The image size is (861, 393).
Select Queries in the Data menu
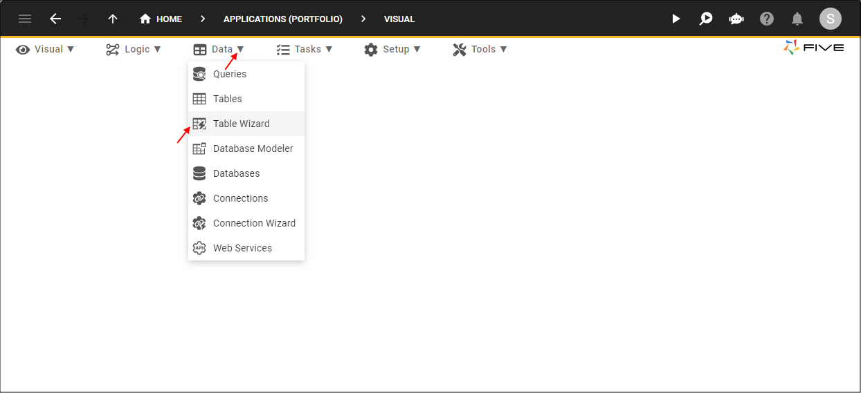pos(229,74)
